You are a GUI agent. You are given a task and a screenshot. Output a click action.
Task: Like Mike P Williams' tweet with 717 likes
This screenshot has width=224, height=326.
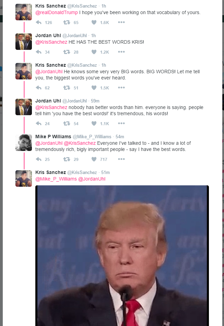94,159
